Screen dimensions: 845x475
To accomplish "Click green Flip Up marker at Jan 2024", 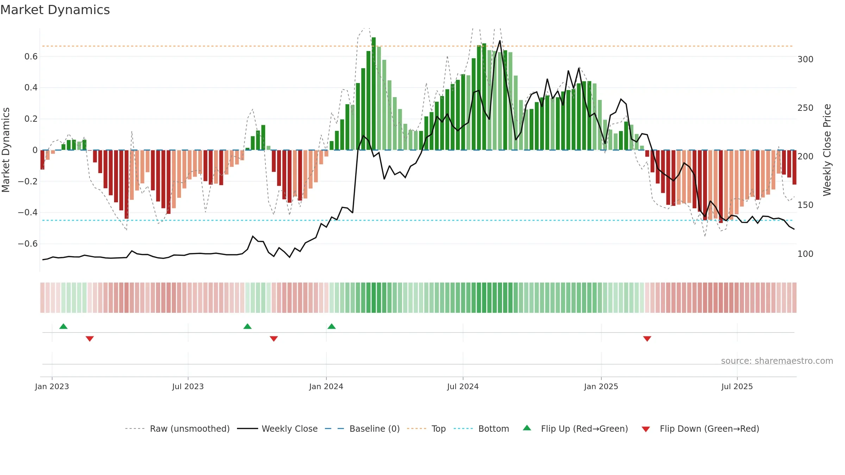I will (x=332, y=326).
